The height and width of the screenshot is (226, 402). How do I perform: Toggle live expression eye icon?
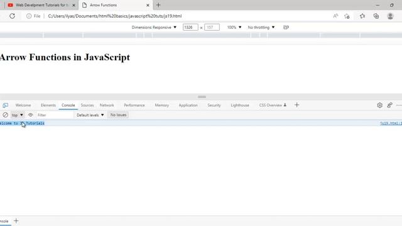[31, 115]
